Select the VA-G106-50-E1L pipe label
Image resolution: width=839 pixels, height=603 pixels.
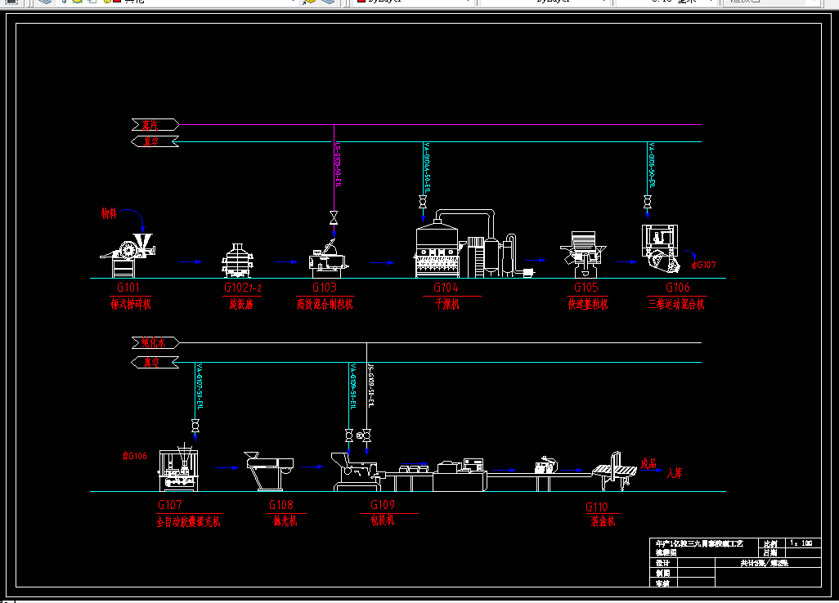pyautogui.click(x=651, y=165)
